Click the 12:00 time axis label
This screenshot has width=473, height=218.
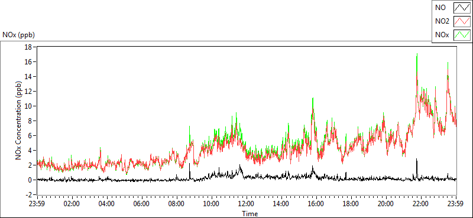coord(247,204)
